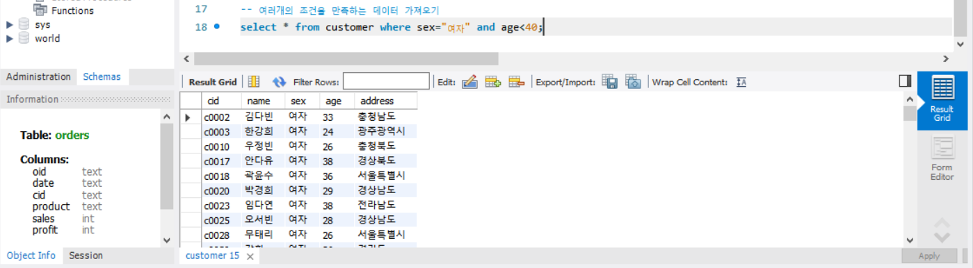Sort by the age column header
Viewport: 973px width, 268px height.
[337, 101]
